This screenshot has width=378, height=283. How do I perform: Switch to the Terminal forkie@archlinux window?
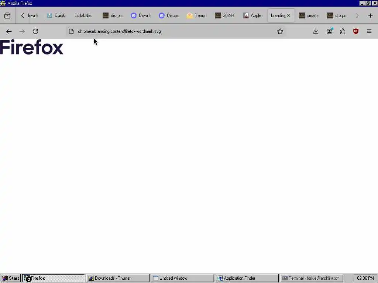point(312,278)
